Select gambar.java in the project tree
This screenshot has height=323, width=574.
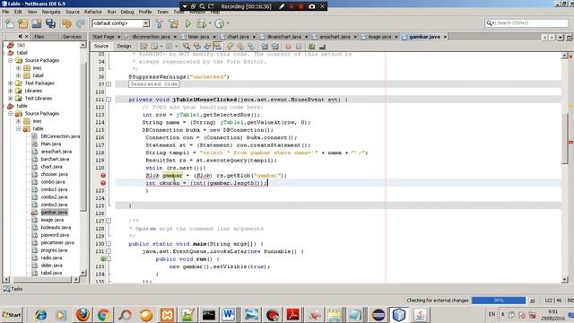(54, 213)
